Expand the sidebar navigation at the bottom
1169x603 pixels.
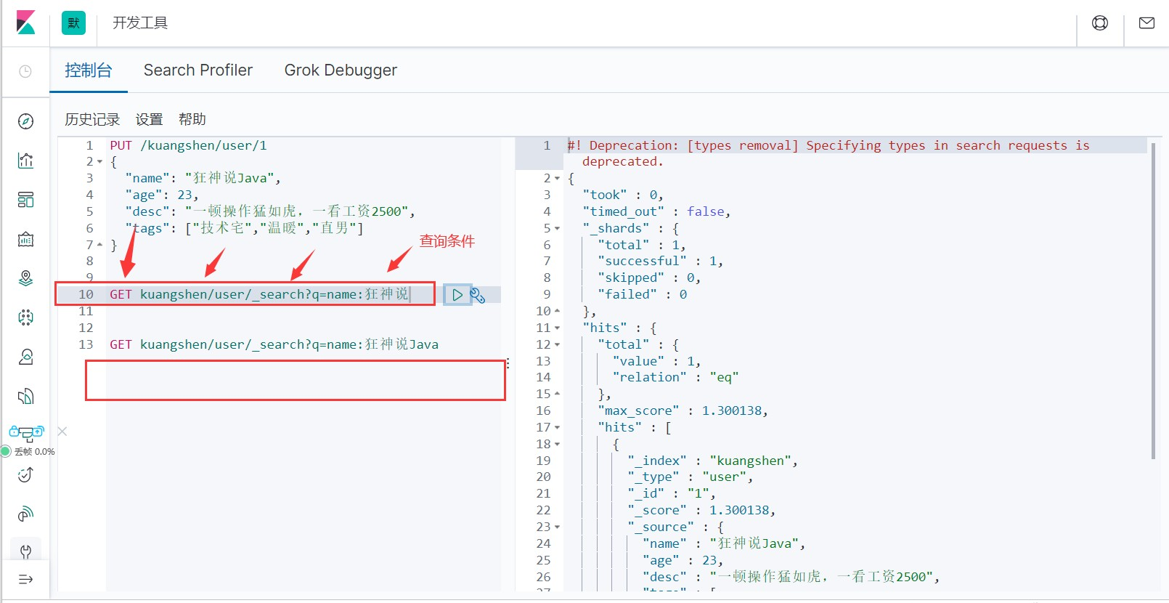25,579
